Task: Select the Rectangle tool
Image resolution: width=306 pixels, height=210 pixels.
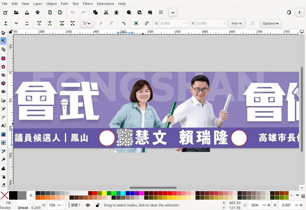Action: pos(3,58)
